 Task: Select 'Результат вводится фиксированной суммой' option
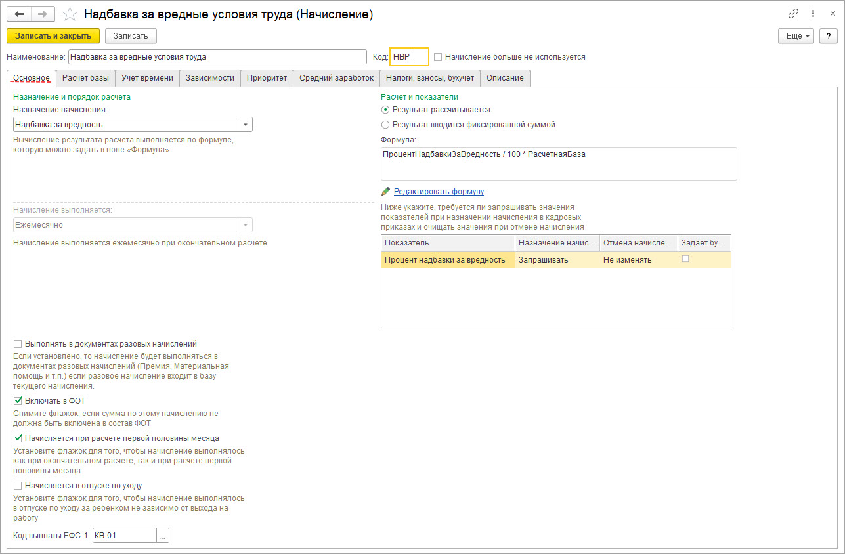coord(385,124)
